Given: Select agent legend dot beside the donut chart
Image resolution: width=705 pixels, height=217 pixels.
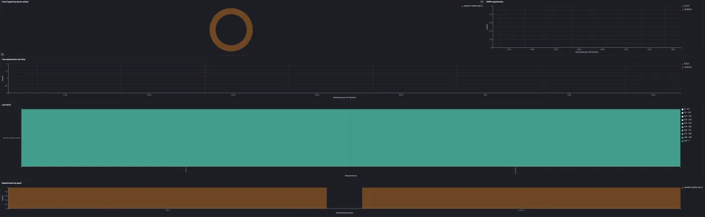Looking at the screenshot, I should pos(462,6).
